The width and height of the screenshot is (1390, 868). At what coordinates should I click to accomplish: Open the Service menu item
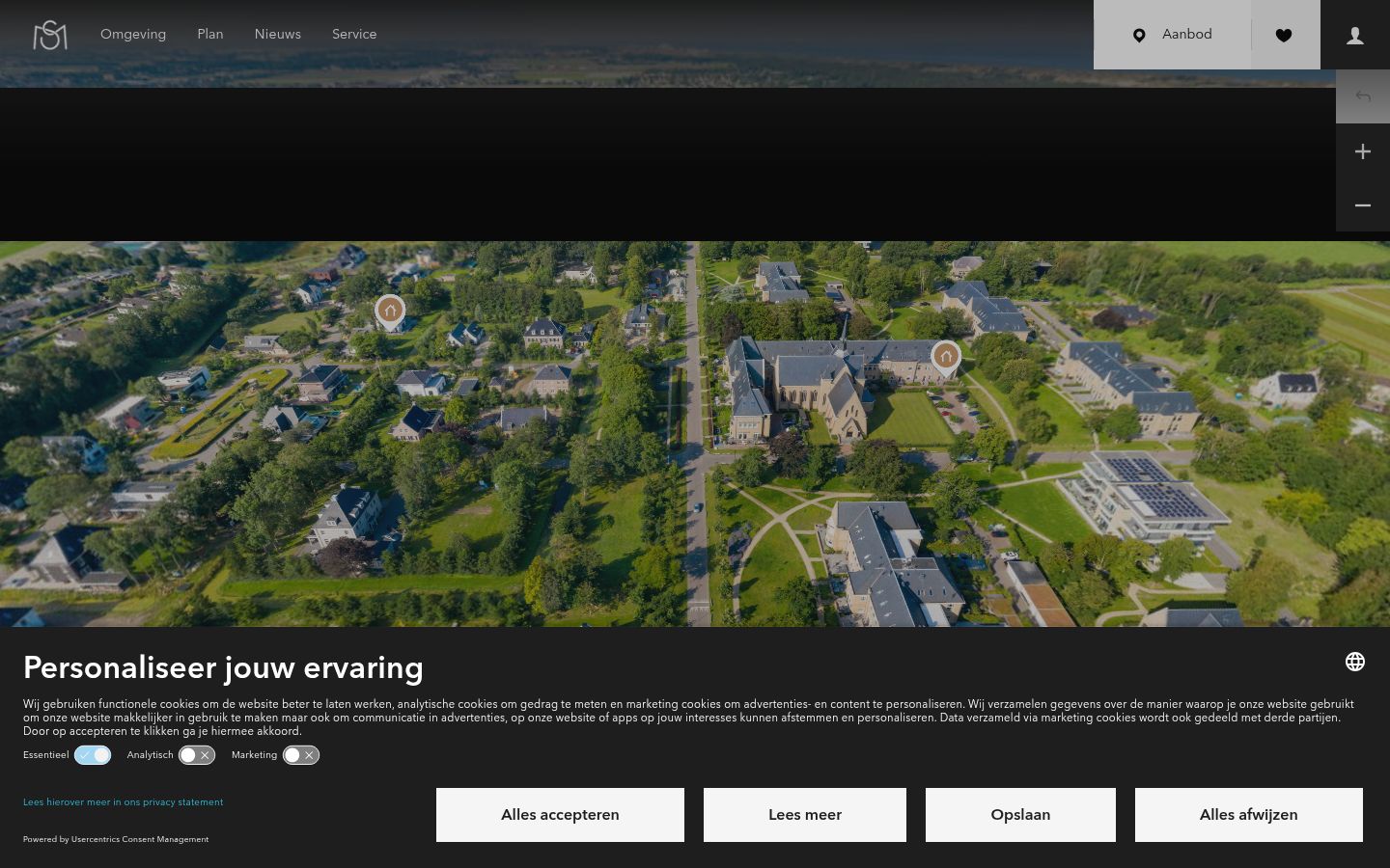pos(354,35)
